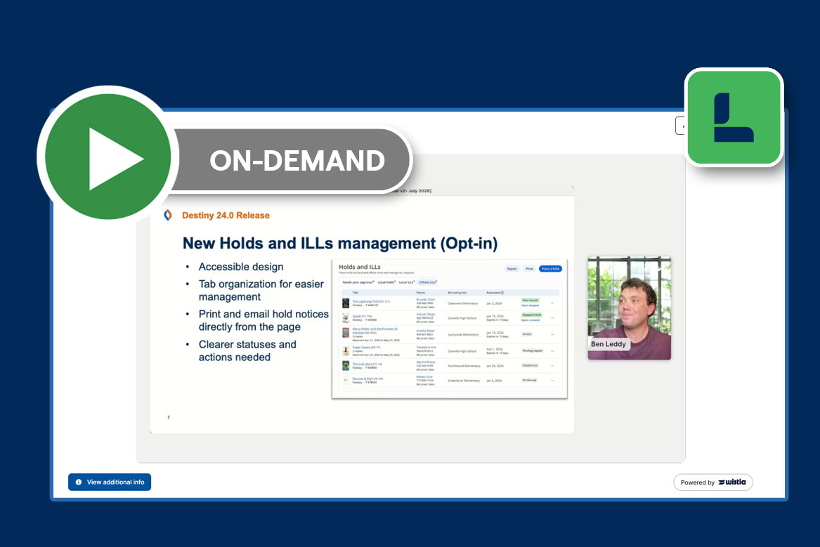Click the ON-DEMAND banner label
Image resolution: width=820 pixels, height=547 pixels.
pyautogui.click(x=297, y=160)
